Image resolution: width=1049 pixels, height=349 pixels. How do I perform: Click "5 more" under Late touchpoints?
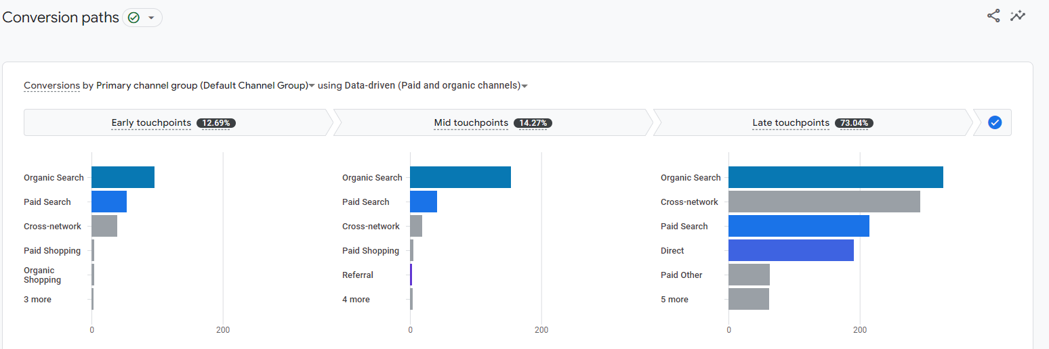(674, 300)
